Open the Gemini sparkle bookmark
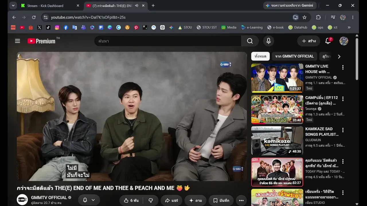Image resolution: width=367 pixels, height=206 pixels. pyautogui.click(x=171, y=27)
